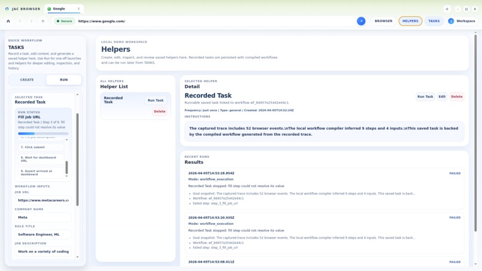Click the blue go arrow button
The width and height of the screenshot is (482, 271).
click(x=361, y=21)
